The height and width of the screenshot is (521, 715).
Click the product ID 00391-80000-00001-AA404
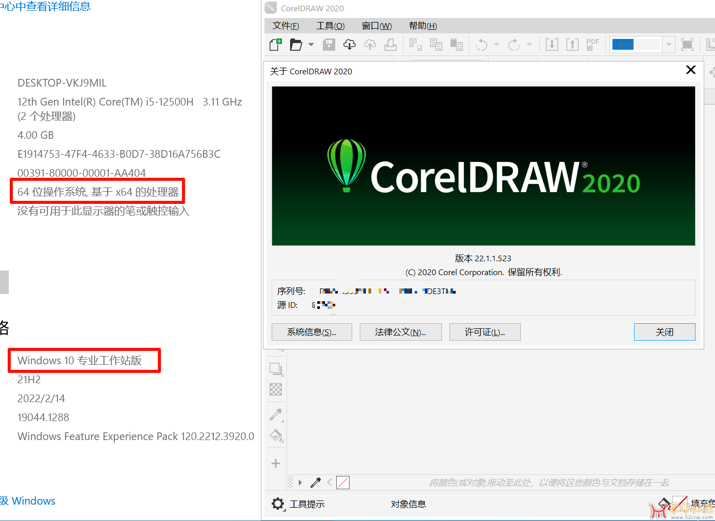(81, 173)
